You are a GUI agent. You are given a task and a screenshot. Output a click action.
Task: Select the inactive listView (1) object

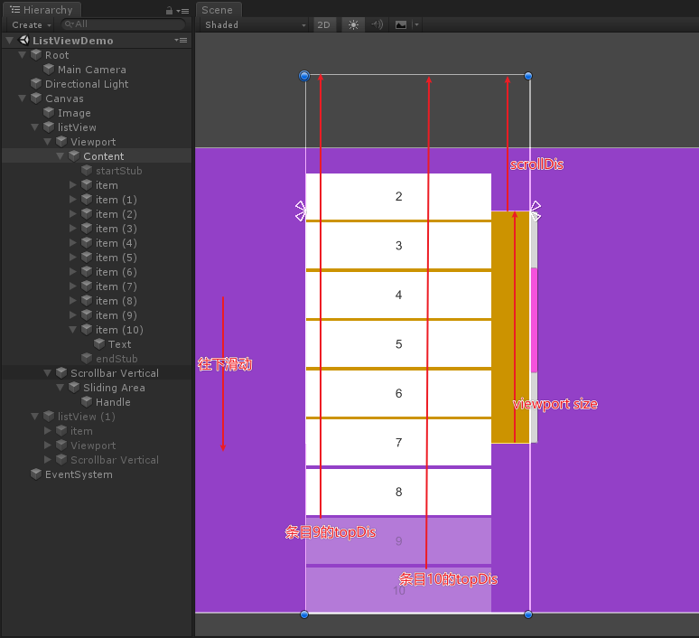point(87,417)
